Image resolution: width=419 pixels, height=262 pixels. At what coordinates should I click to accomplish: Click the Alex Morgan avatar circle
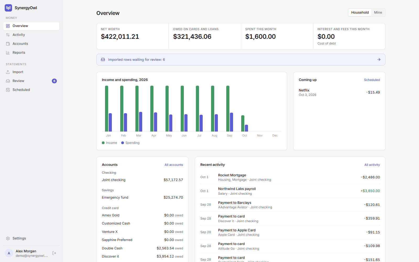pos(9,253)
